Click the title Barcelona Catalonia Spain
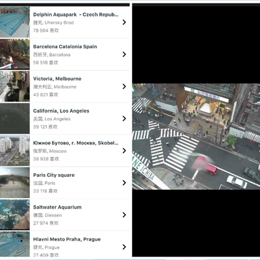This screenshot has height=260, width=260. click(x=65, y=47)
